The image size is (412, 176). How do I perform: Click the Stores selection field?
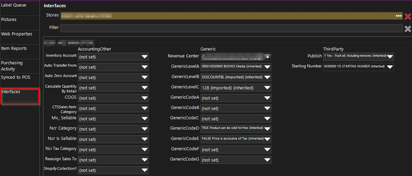[x=231, y=16]
